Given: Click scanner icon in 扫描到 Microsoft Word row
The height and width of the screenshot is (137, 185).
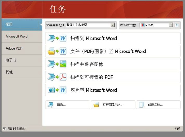Looking at the screenshot, I should point(51,38).
